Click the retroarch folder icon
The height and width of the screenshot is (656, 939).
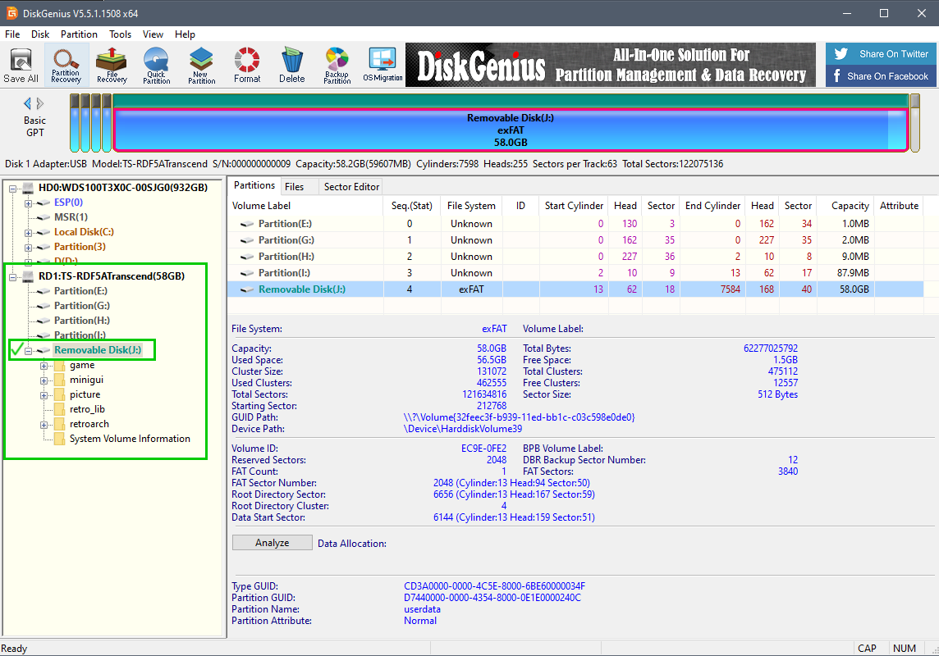click(59, 424)
